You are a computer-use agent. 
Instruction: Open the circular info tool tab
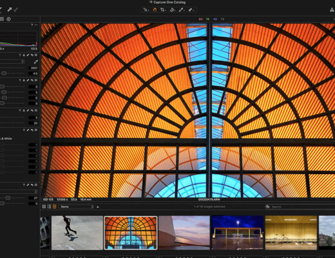(8, 19)
